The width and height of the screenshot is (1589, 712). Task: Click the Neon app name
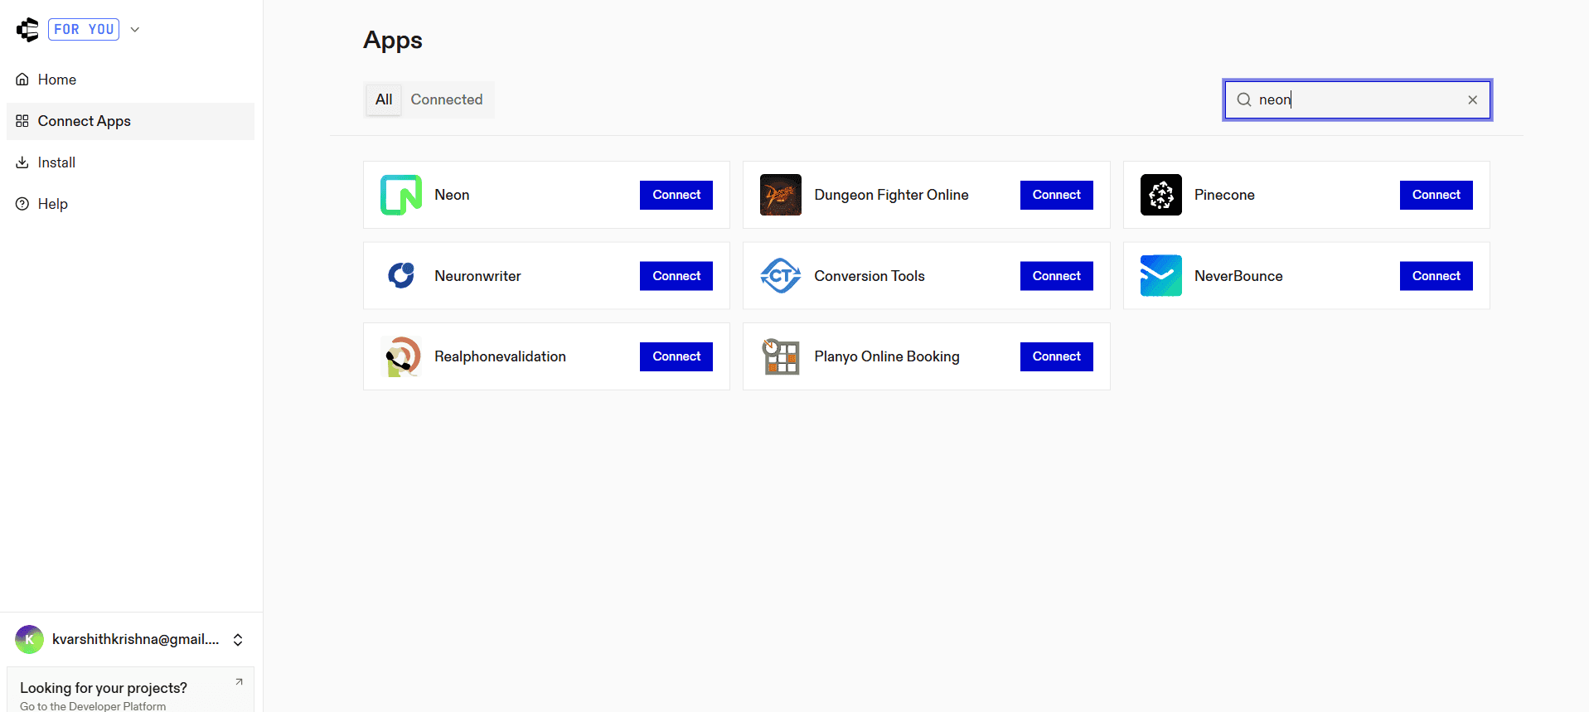coord(452,195)
